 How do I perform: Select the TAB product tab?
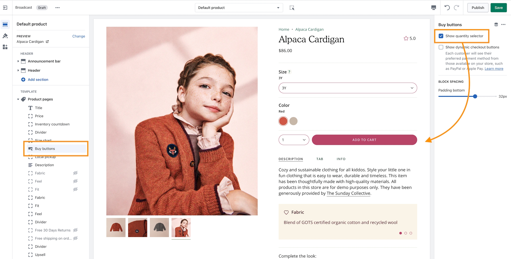pyautogui.click(x=320, y=159)
